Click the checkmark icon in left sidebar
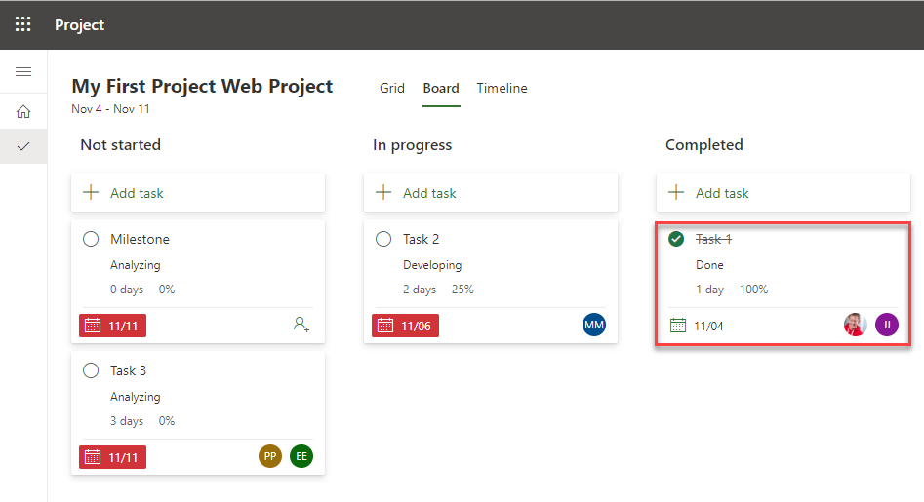Screen dimensions: 924x502 coord(23,146)
